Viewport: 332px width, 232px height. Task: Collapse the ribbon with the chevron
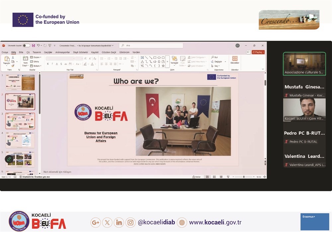click(263, 69)
